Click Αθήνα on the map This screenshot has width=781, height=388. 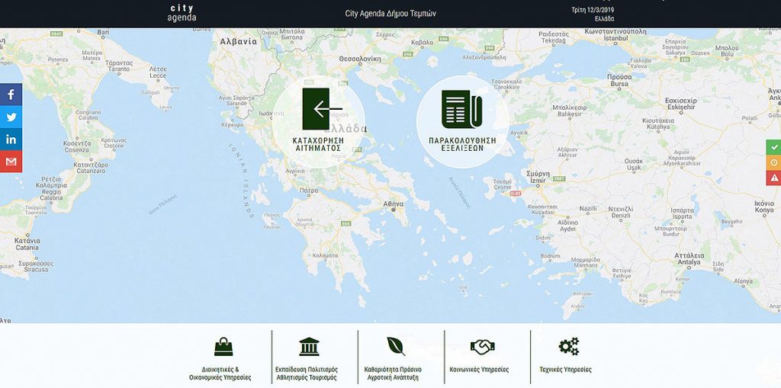(394, 204)
